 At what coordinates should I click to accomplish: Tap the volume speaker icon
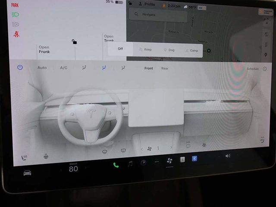click(x=228, y=156)
